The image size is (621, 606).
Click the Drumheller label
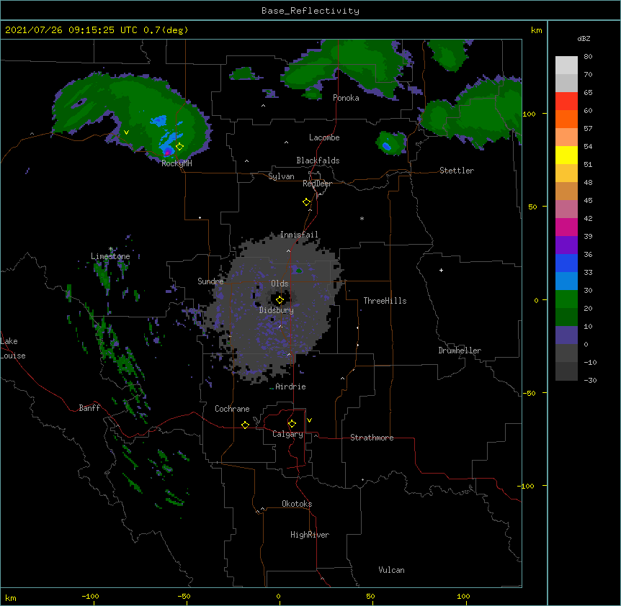click(x=460, y=351)
